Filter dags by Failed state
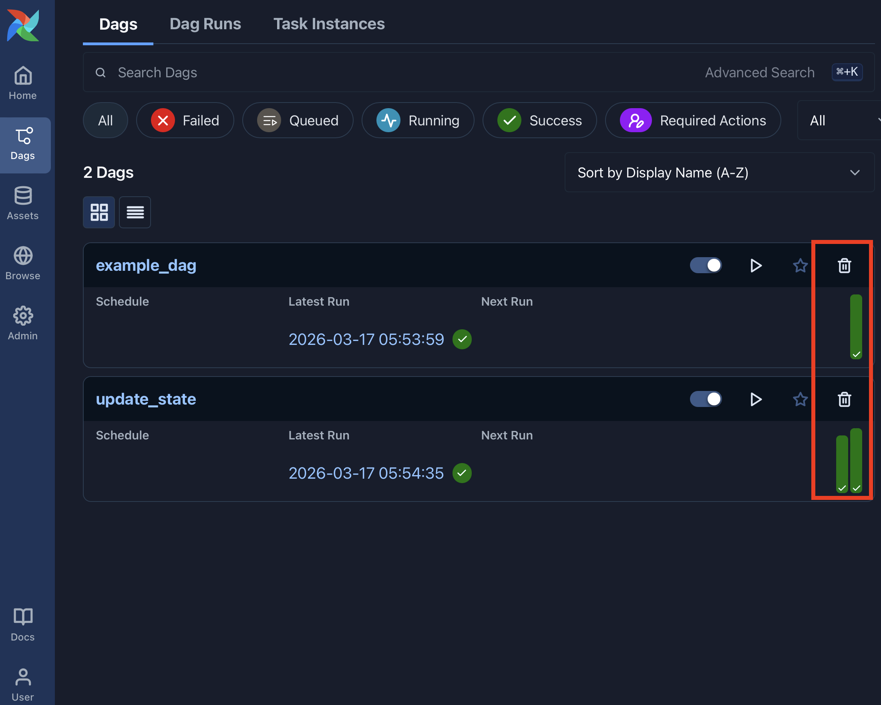The width and height of the screenshot is (881, 705). pyautogui.click(x=185, y=120)
